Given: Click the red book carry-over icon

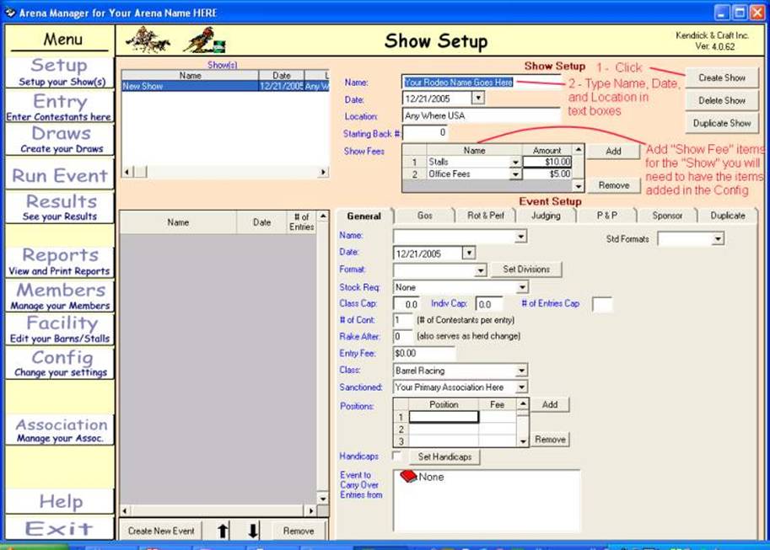Looking at the screenshot, I should [408, 477].
